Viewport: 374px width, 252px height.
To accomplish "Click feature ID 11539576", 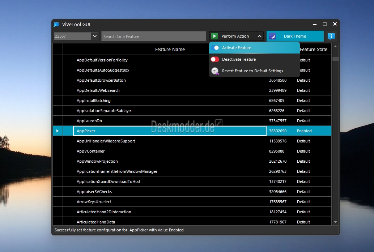I will (x=278, y=141).
